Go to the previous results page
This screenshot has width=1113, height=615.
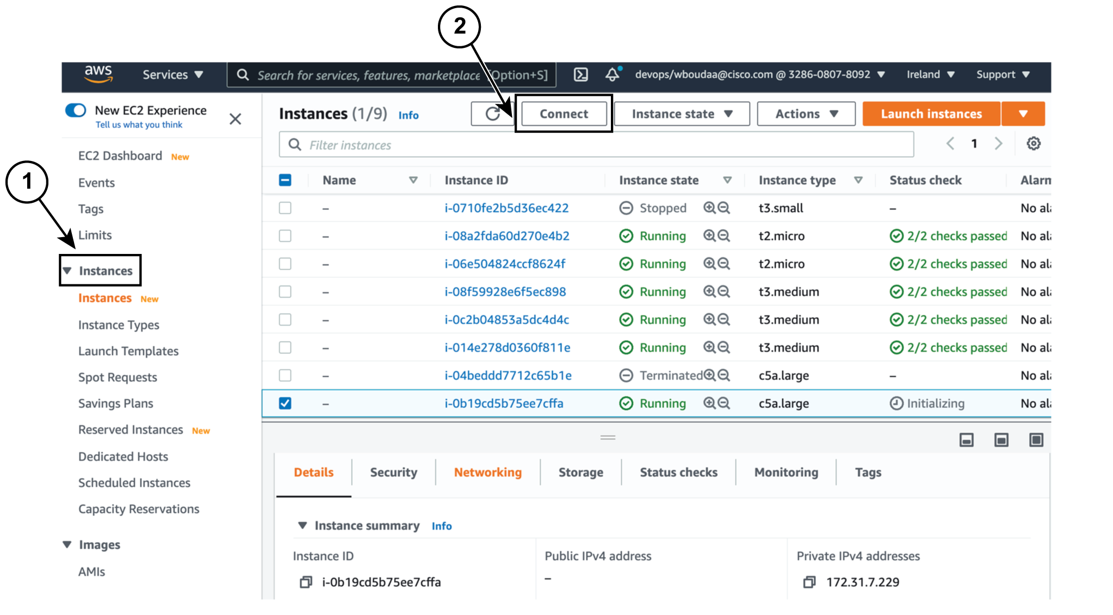click(950, 144)
